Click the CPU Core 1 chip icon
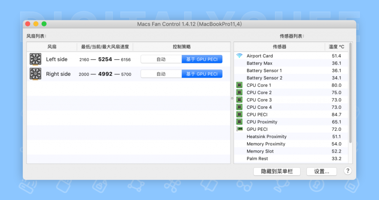This screenshot has height=200, width=379. point(239,85)
